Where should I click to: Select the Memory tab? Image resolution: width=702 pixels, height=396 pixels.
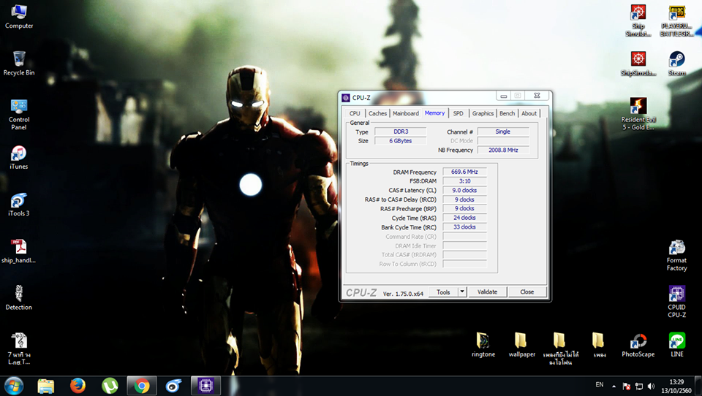click(x=434, y=113)
